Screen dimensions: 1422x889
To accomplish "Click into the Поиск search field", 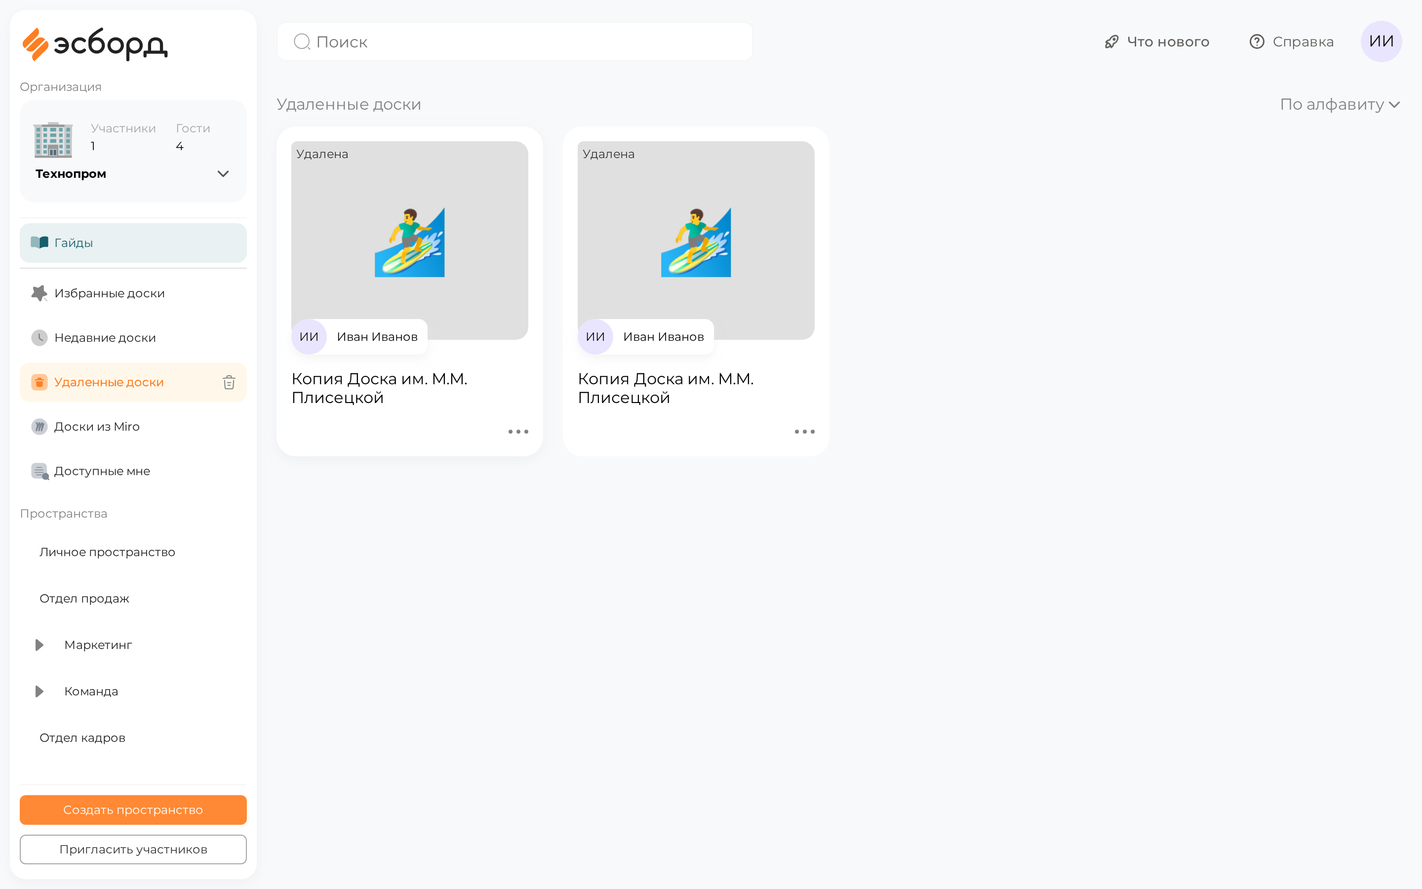I will pyautogui.click(x=515, y=42).
